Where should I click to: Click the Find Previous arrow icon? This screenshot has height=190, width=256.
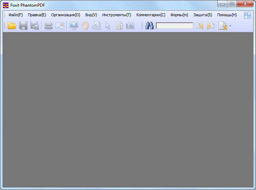tap(200, 26)
